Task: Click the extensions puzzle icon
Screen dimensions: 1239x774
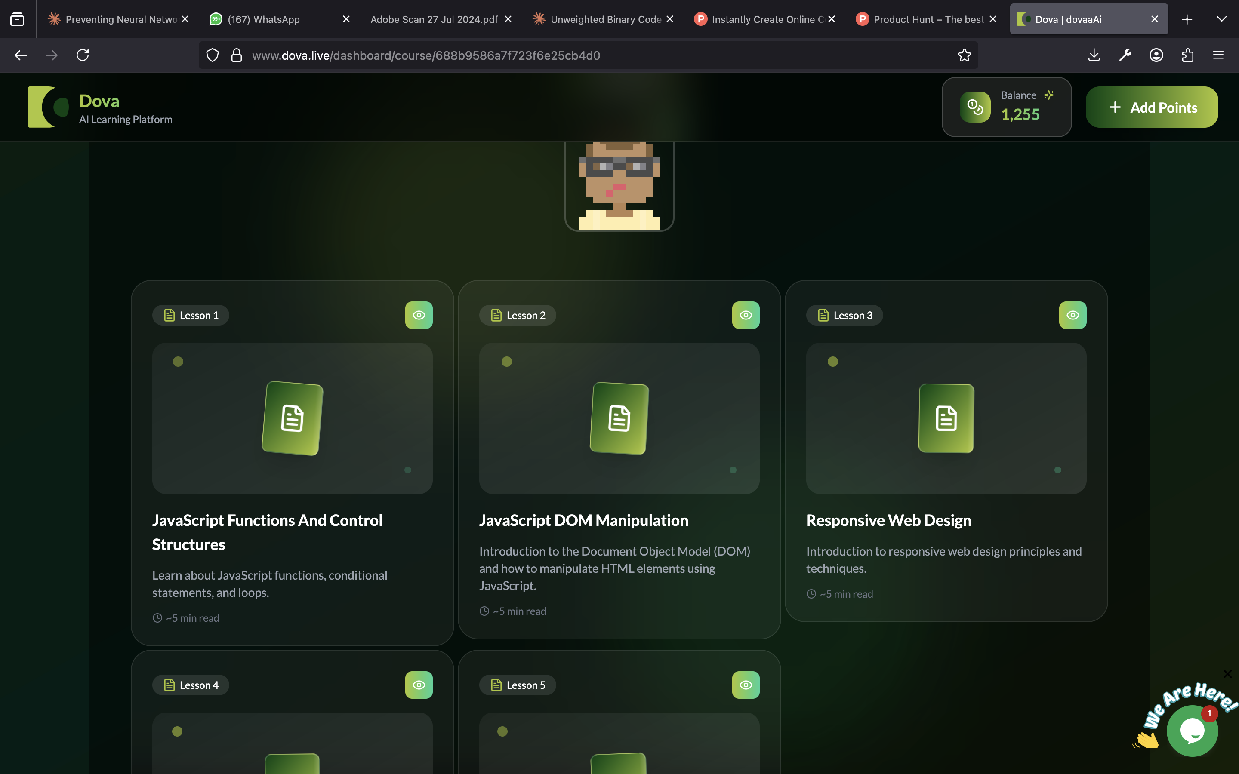Action: coord(1187,55)
